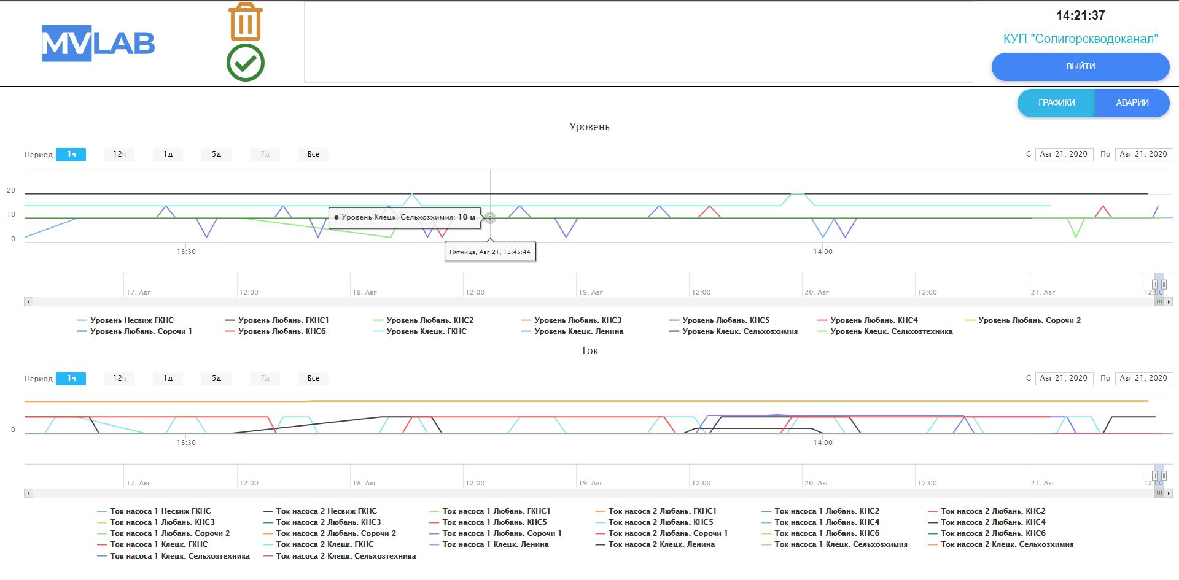Click the Ток navigator range handle
Screen dimensions: 1179x580
(x=1154, y=476)
